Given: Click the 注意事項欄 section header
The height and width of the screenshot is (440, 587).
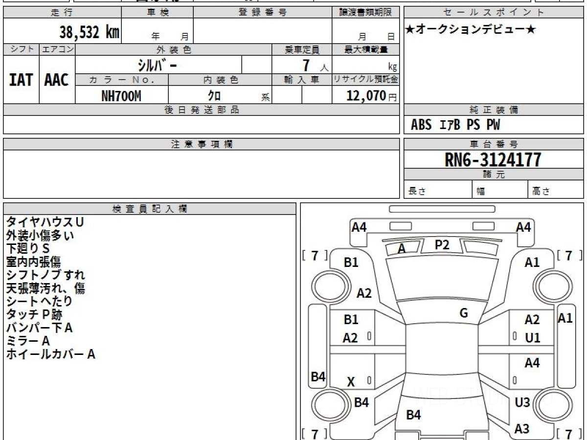Looking at the screenshot, I should [x=202, y=144].
